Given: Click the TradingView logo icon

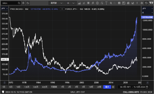Looking at the screenshot, I should pyautogui.click(x=151, y=3).
